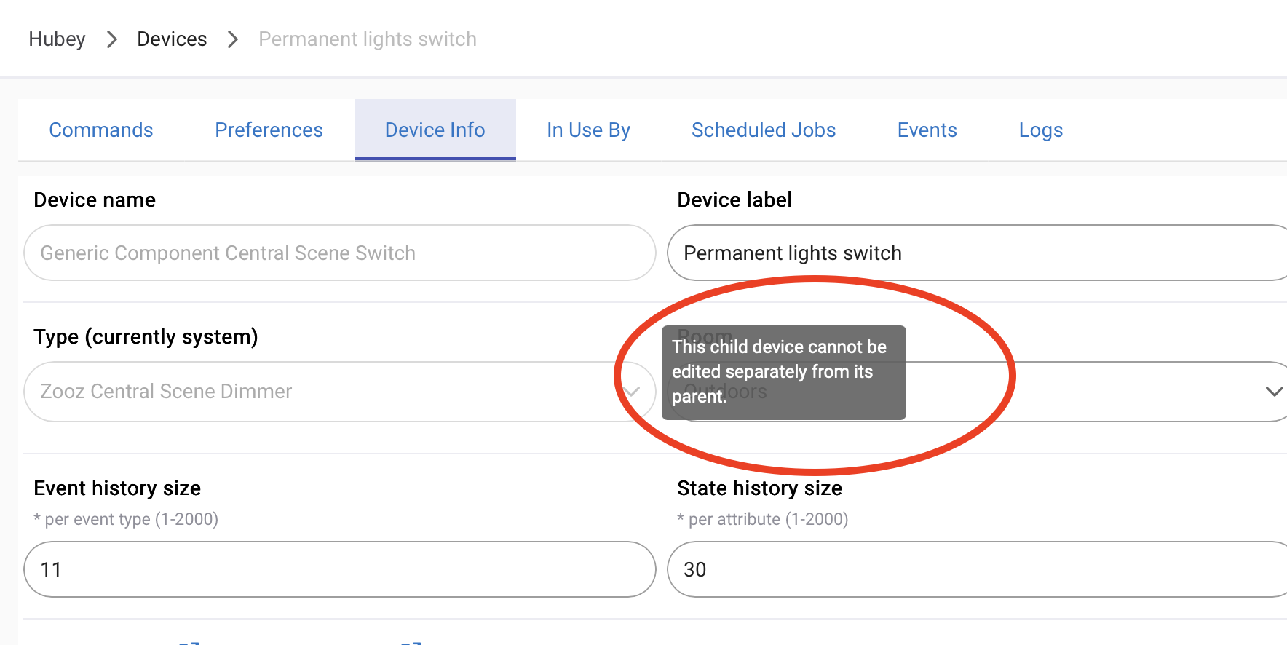This screenshot has width=1287, height=645.
Task: Click the Event history size field
Action: pos(339,569)
